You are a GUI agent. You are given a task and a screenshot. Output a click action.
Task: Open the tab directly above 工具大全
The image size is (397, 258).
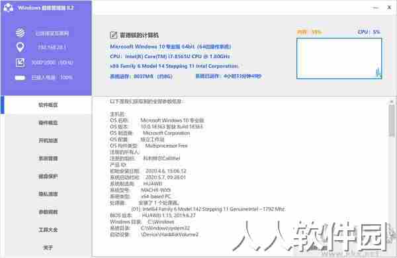coord(48,212)
